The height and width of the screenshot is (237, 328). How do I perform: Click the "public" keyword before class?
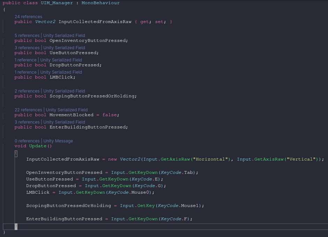point(11,3)
